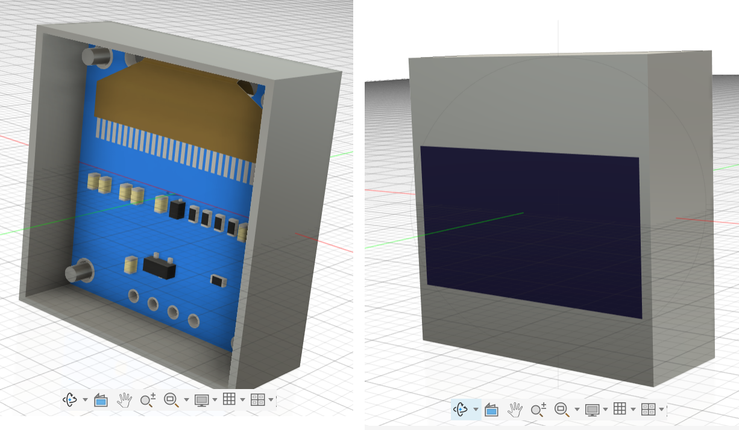739x430 pixels.
Task: Open Grid and Snaps dropdown arrow in the right viewport
Action: (x=633, y=410)
